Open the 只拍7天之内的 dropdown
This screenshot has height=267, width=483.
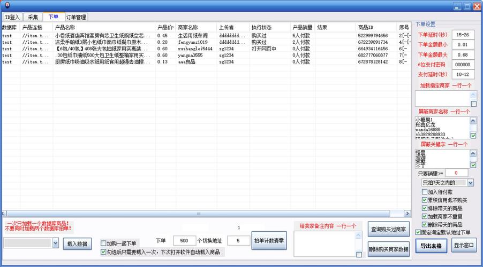[x=470, y=183]
